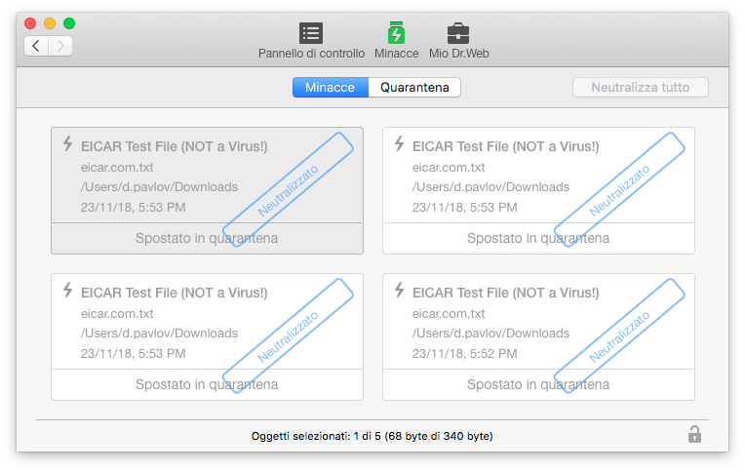The width and height of the screenshot is (745, 472).
Task: Click the lightning icon on the top-right threat card
Action: (x=400, y=143)
